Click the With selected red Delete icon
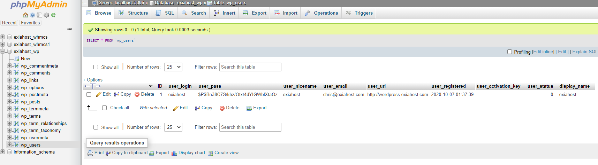 point(222,108)
